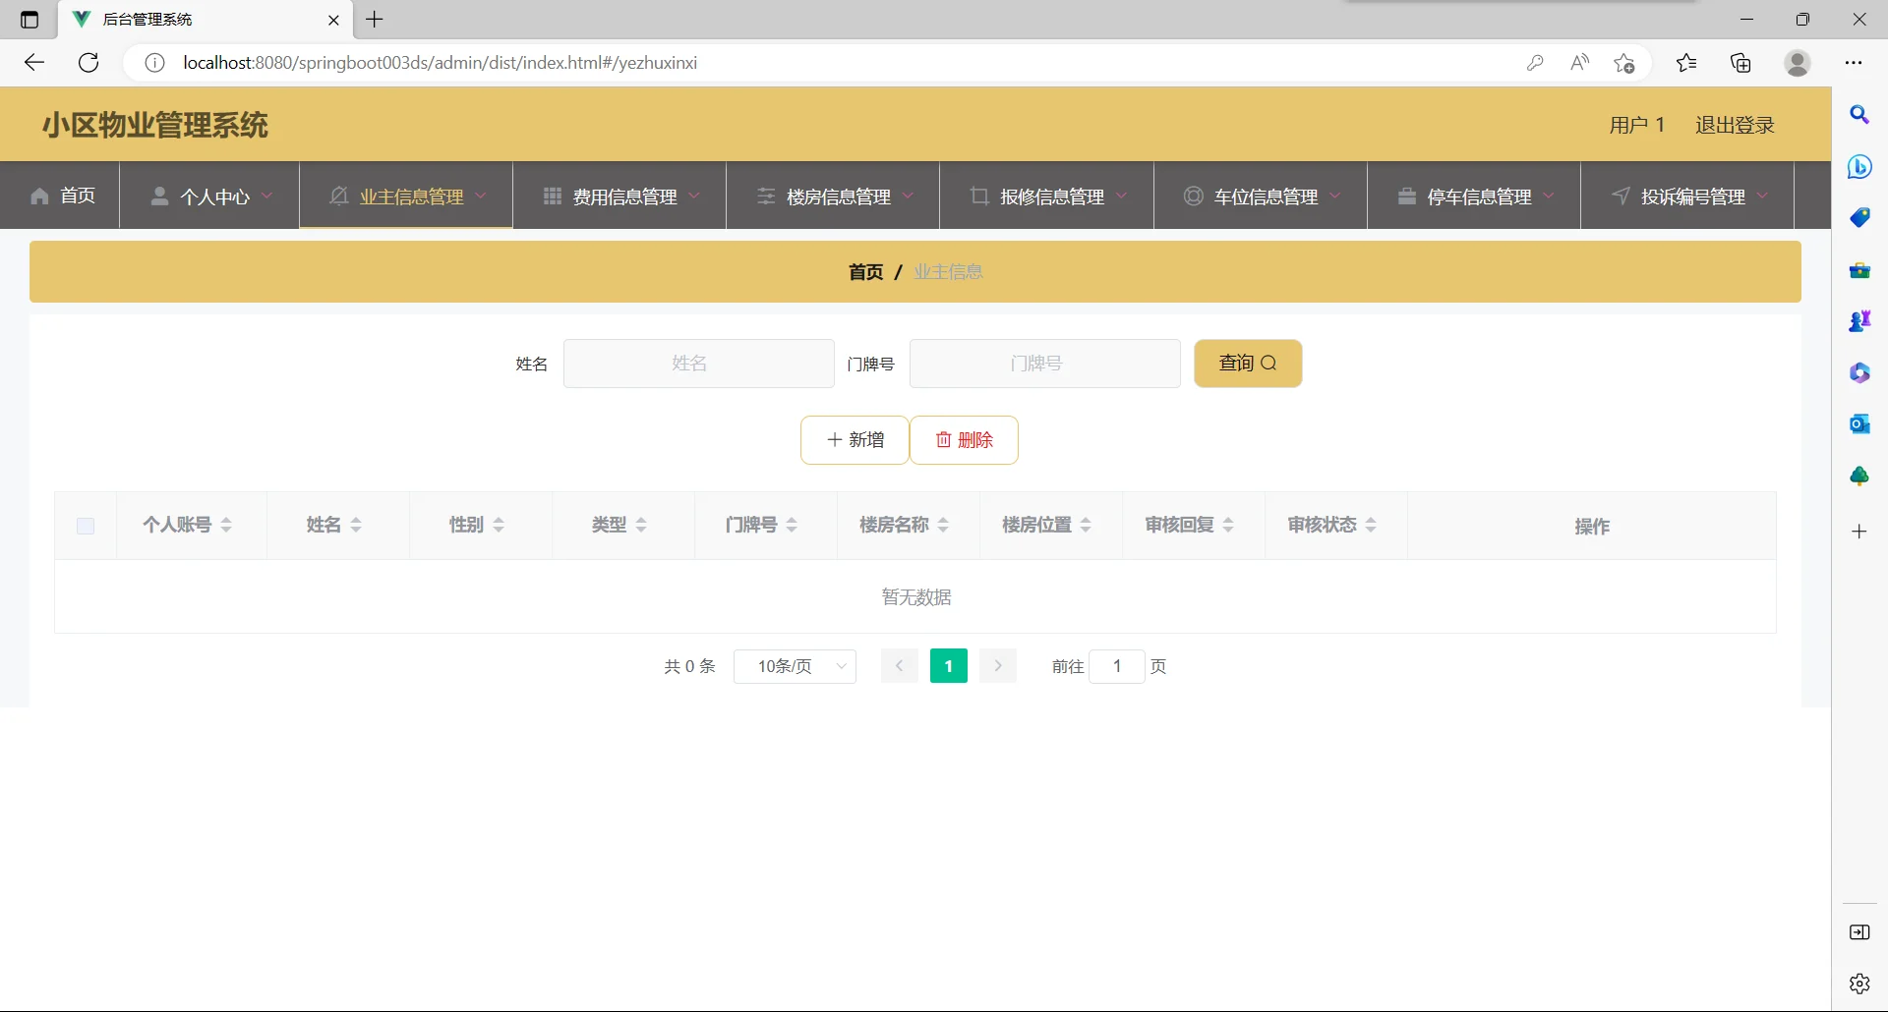Click the 新增 button to add record
1888x1012 pixels.
click(855, 439)
